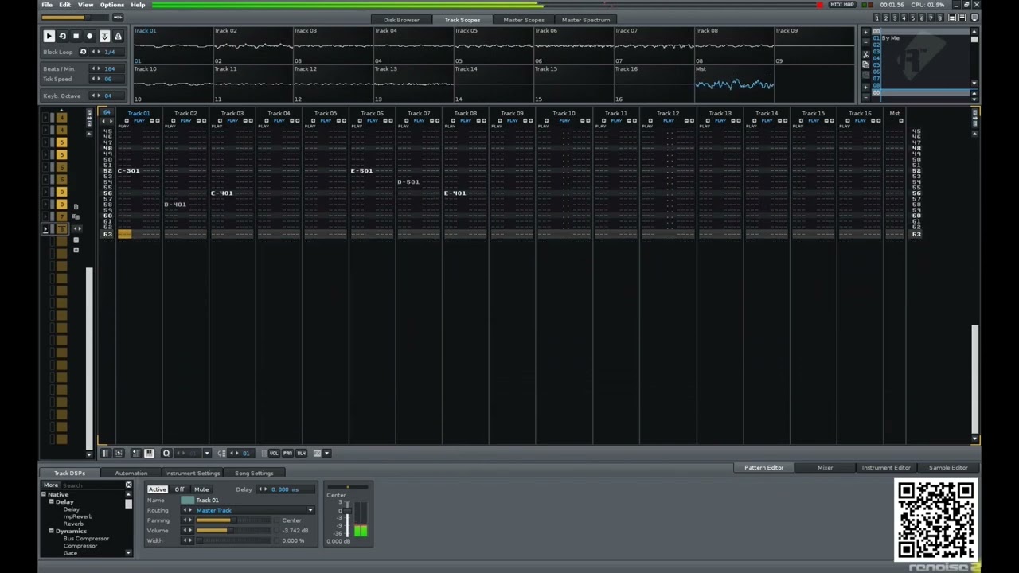The image size is (1019, 573).
Task: Toggle the VOL column button
Action: point(274,453)
